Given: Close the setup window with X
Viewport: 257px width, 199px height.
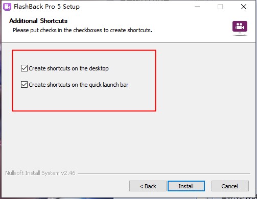Looking at the screenshot, I should coord(244,7).
